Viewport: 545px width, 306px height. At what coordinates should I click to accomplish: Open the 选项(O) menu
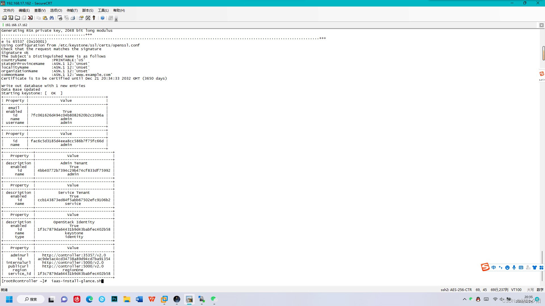(x=56, y=10)
